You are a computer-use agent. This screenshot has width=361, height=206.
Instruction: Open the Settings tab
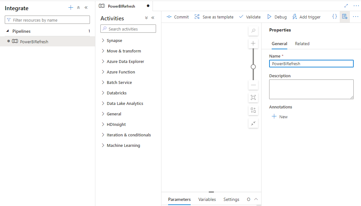click(231, 199)
